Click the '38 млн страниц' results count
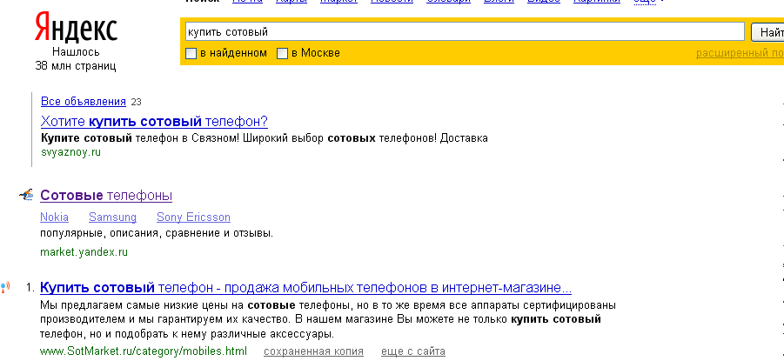Viewport: 784px width, 361px height. [x=76, y=65]
